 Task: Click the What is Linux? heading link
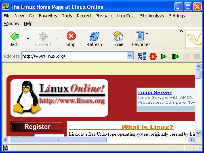point(147,127)
